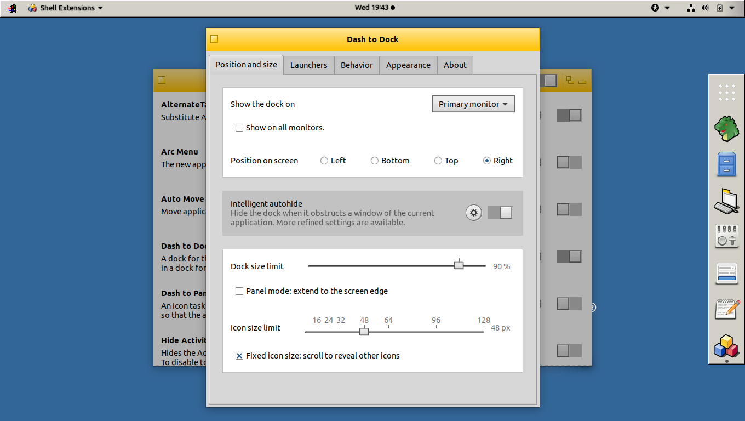
Task: Click the 128 tick label on icon size scale
Action: (484, 320)
